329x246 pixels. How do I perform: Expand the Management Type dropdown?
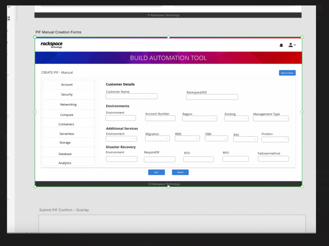[271, 118]
